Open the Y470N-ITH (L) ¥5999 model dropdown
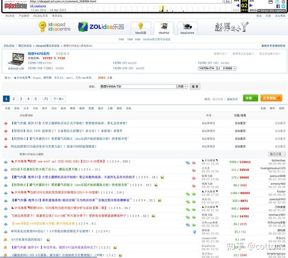This screenshot has width=288, height=258. (x=217, y=68)
